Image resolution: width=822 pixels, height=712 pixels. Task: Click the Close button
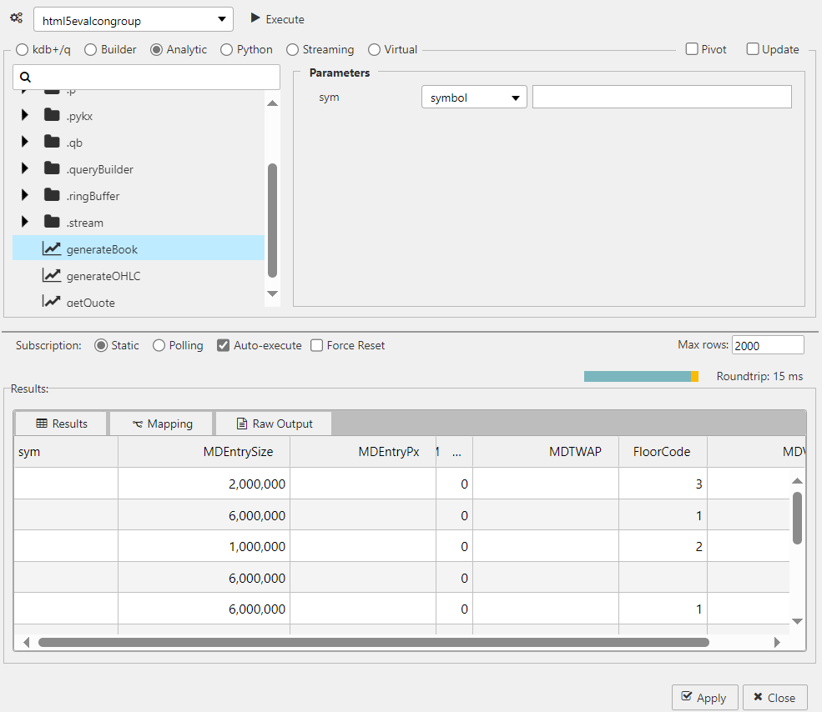774,697
